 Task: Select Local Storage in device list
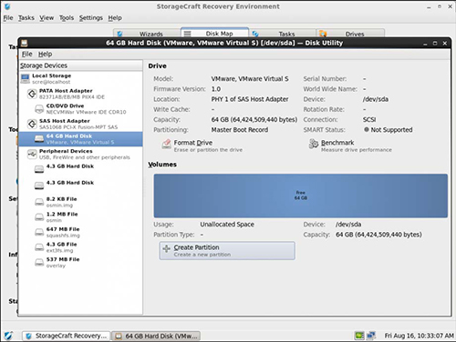[x=80, y=78]
